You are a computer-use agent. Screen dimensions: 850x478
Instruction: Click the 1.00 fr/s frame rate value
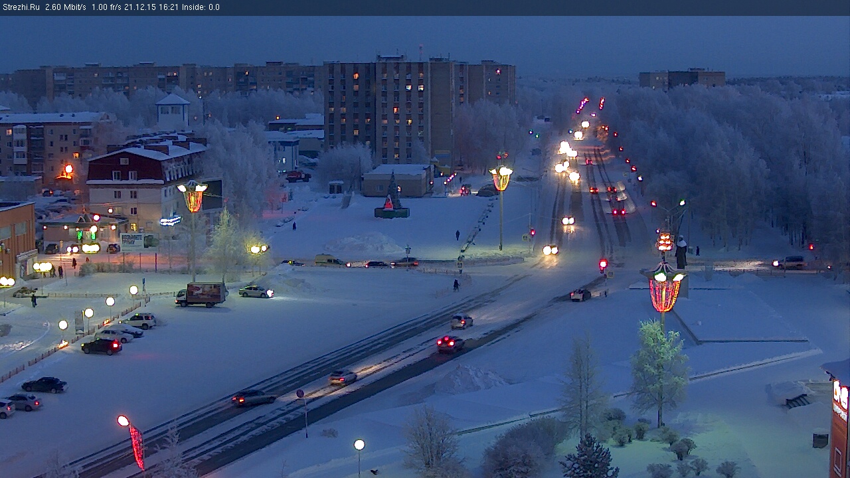coord(106,7)
